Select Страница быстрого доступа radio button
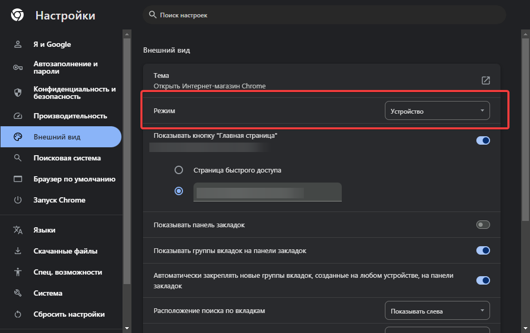This screenshot has width=530, height=333. tap(178, 170)
